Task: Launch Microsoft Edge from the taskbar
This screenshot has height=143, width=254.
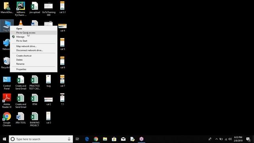Action: 87,139
